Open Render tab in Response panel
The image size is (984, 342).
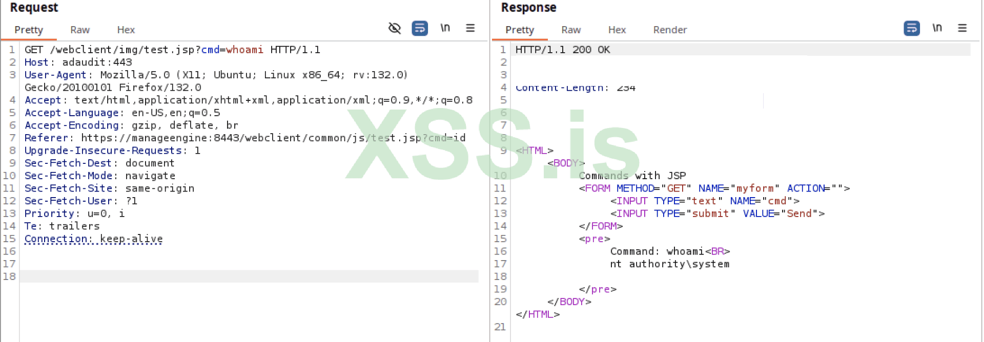tap(670, 30)
